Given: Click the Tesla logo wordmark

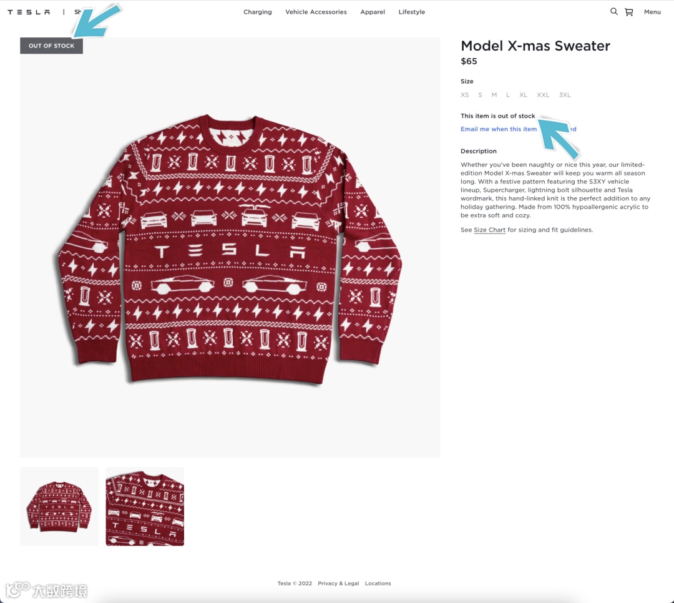Looking at the screenshot, I should pyautogui.click(x=29, y=12).
